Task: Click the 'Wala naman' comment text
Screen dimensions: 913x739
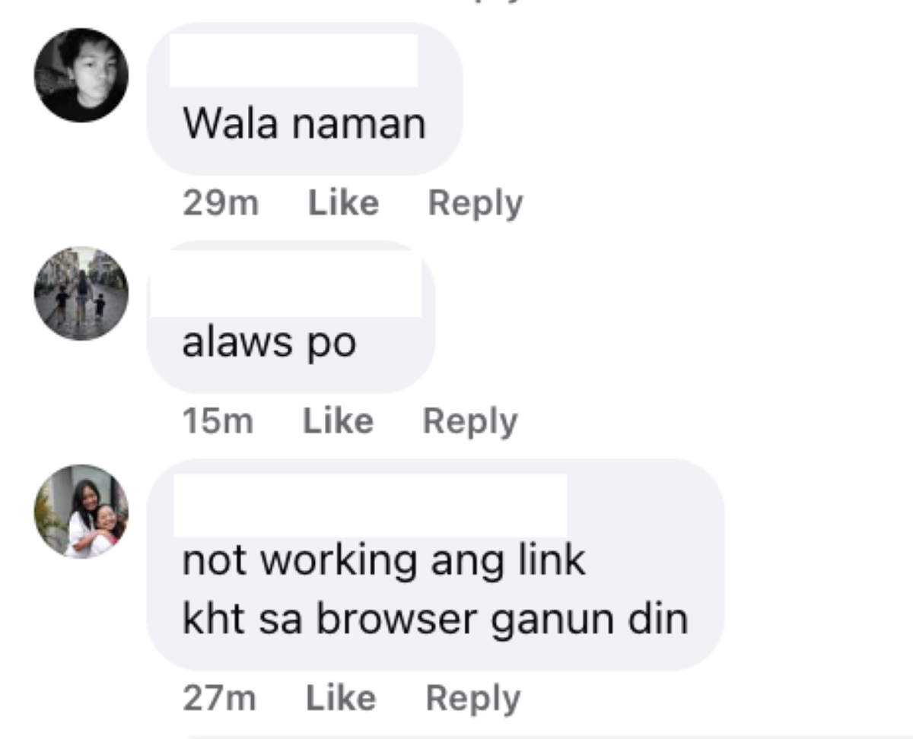Action: pos(304,123)
